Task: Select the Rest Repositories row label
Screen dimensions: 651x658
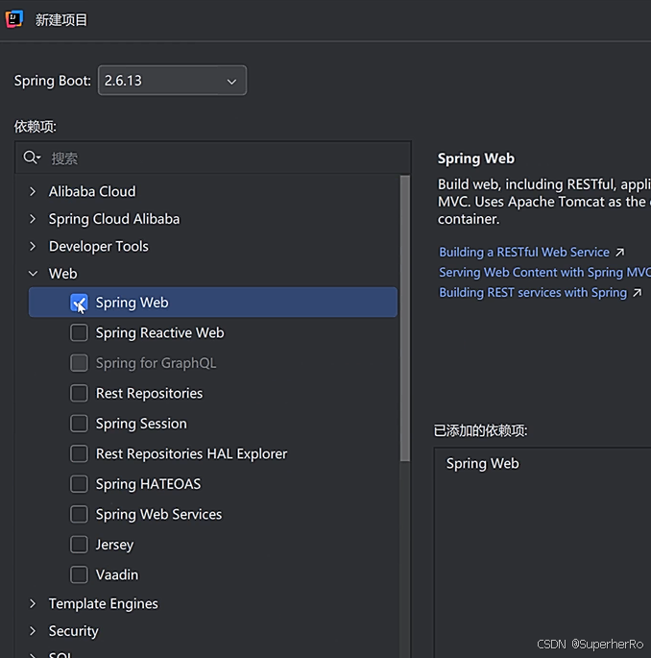Action: [x=150, y=393]
